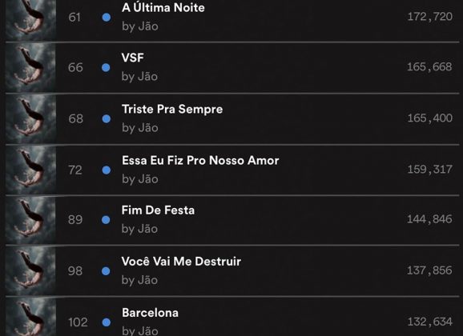Click chart position 68
Viewport: 463px width, 336px height.
(75, 119)
